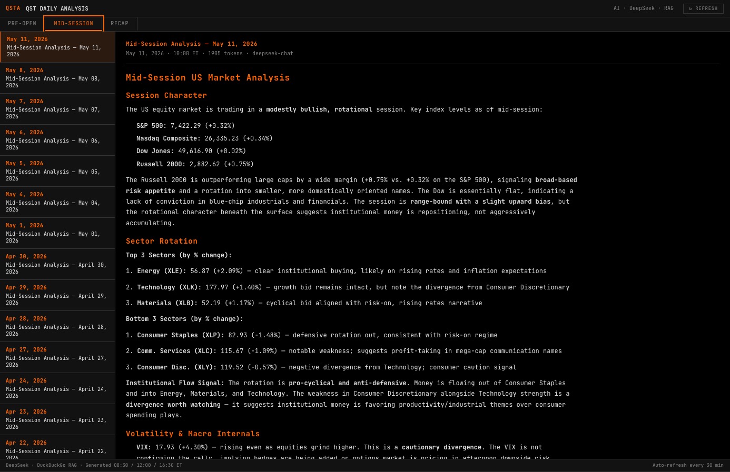Click the 'QST DAILY ANALYSIS' app title

[57, 8]
